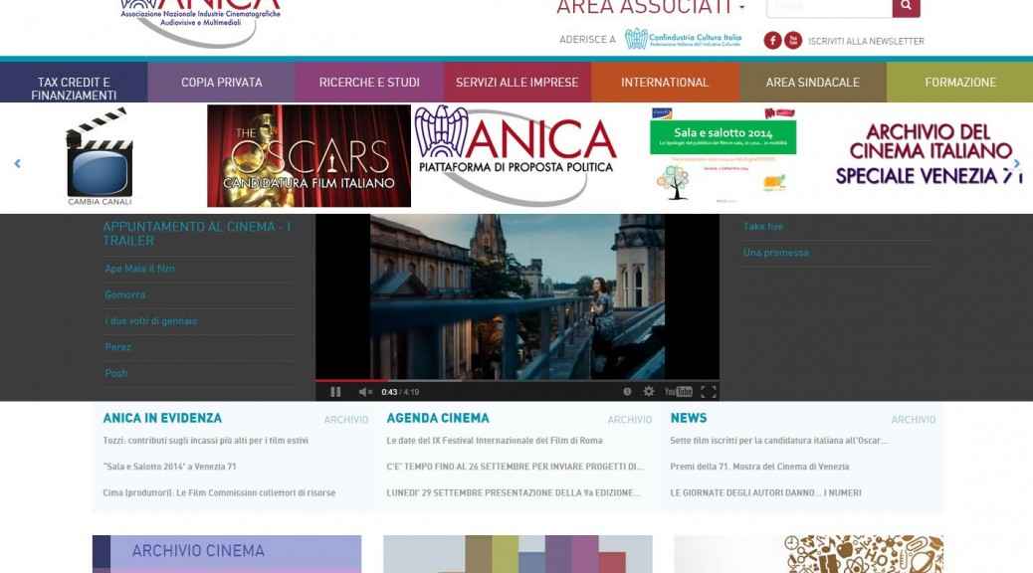Open IX Festival Internazionale del Film di Roma dates

495,441
